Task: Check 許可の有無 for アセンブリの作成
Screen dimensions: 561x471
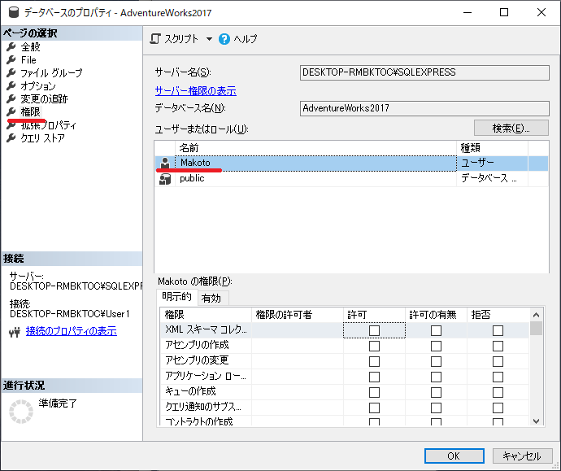Action: tap(436, 346)
